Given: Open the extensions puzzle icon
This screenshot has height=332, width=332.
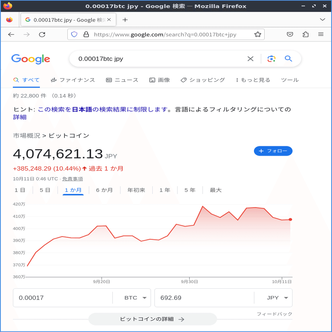Looking at the screenshot, I should tap(305, 34).
